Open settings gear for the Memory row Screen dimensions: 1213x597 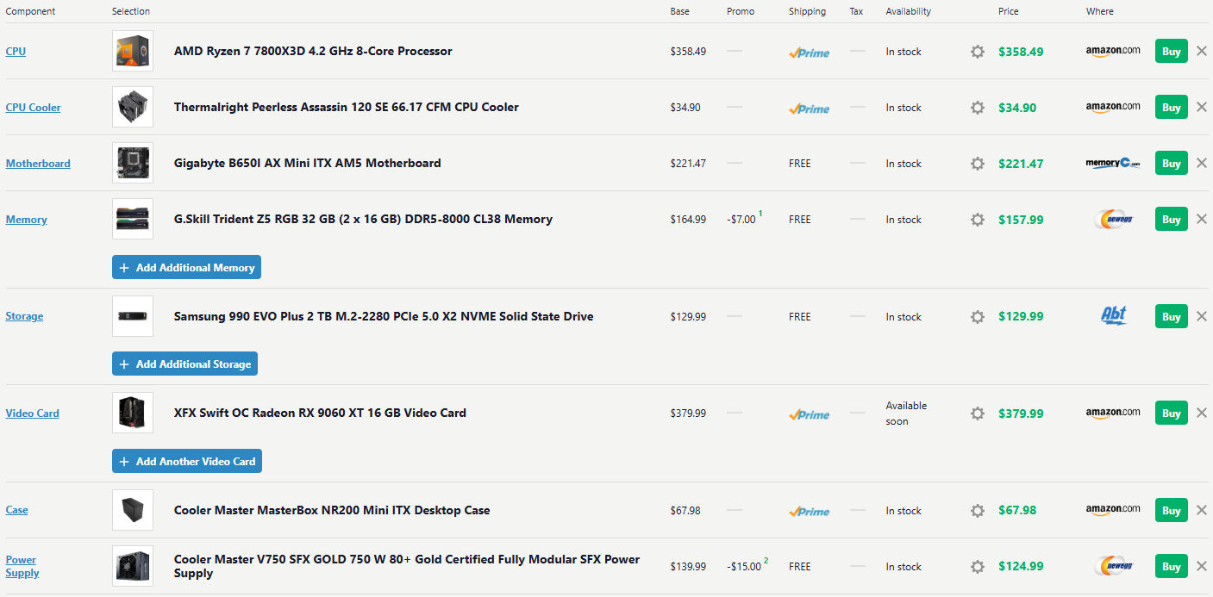977,220
